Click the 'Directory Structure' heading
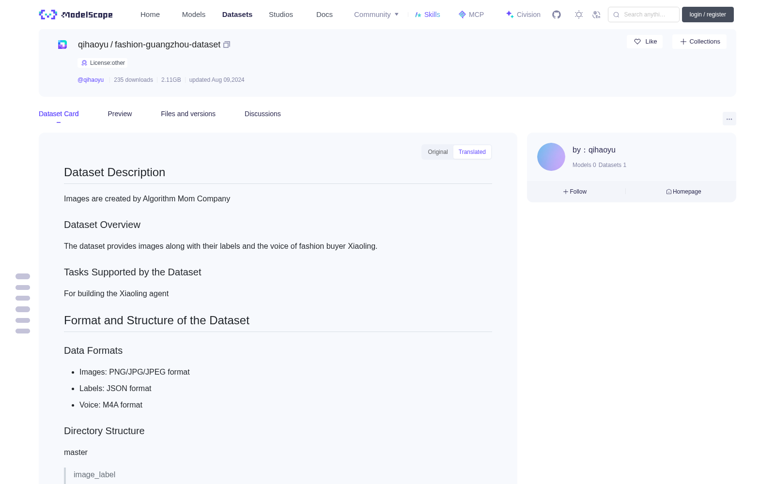The image size is (775, 484). coord(104,431)
